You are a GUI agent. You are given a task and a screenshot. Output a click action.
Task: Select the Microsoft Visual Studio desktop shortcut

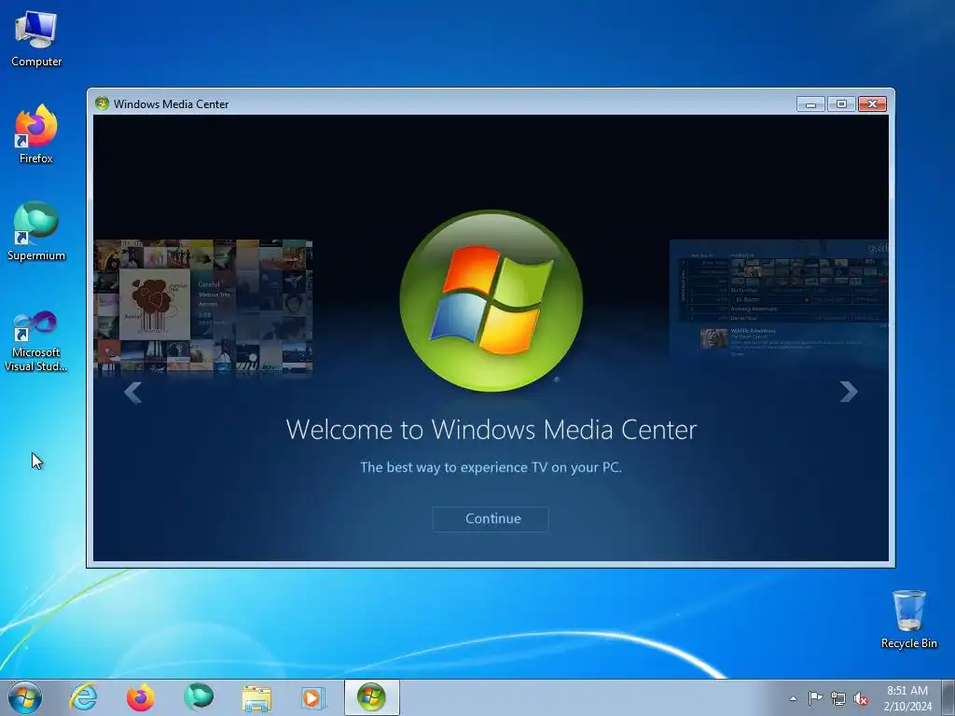click(x=36, y=341)
